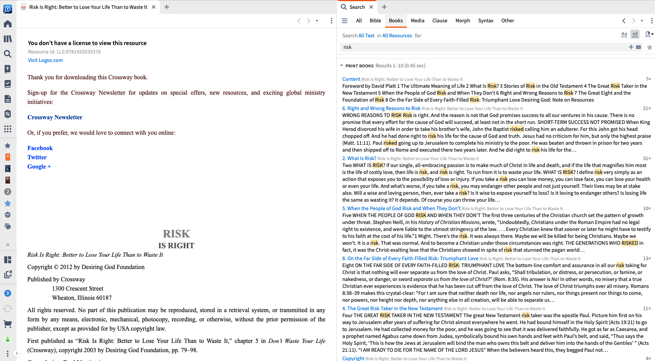This screenshot has height=361, width=655.
Task: Open Search panel history dropdown arrow
Action: click(x=642, y=21)
